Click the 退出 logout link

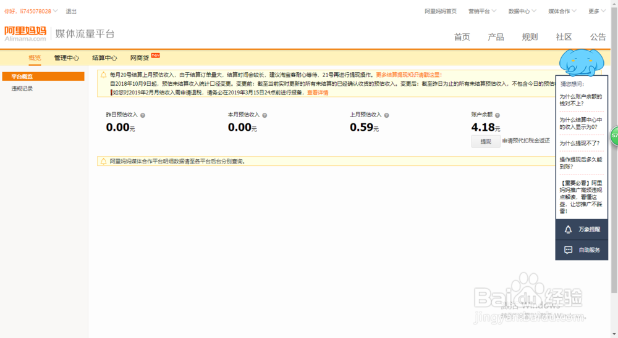tap(71, 12)
